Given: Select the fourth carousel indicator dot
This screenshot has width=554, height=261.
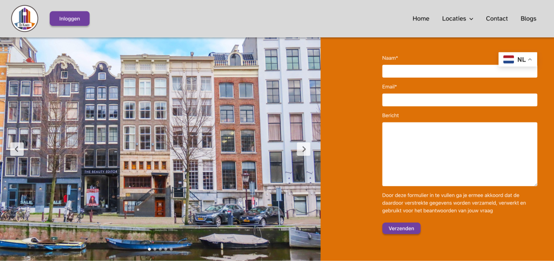Looking at the screenshot, I should coord(166,249).
